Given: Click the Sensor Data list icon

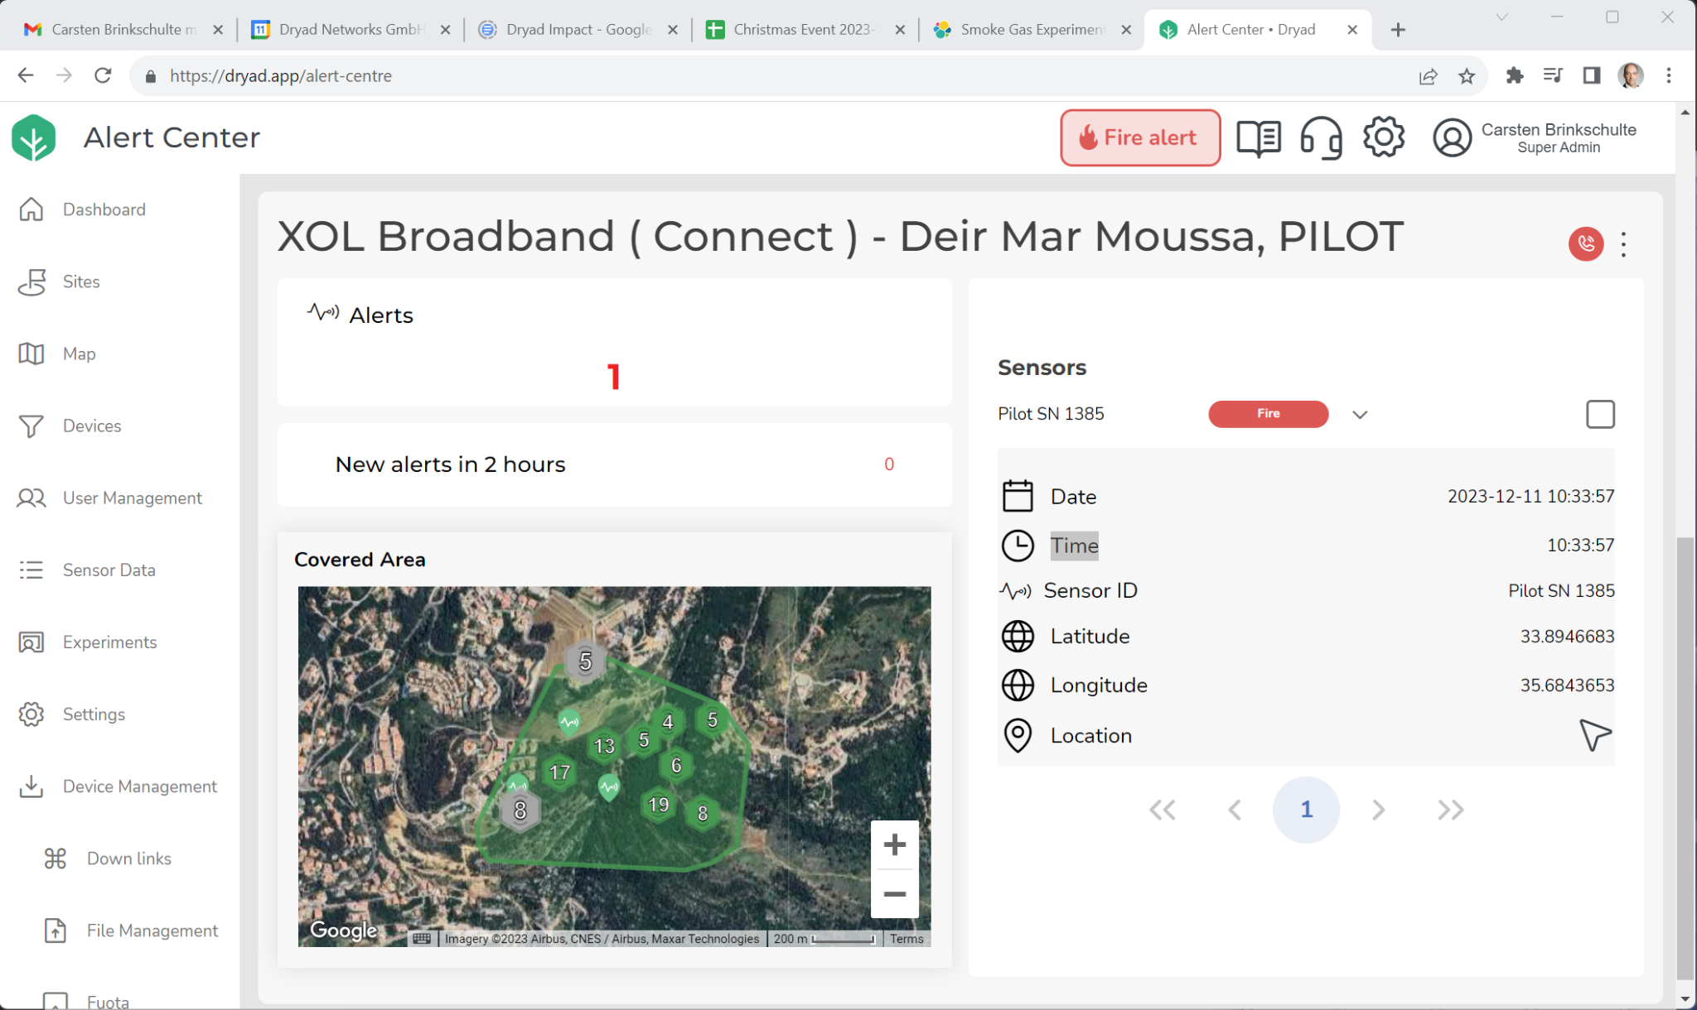Looking at the screenshot, I should (31, 570).
